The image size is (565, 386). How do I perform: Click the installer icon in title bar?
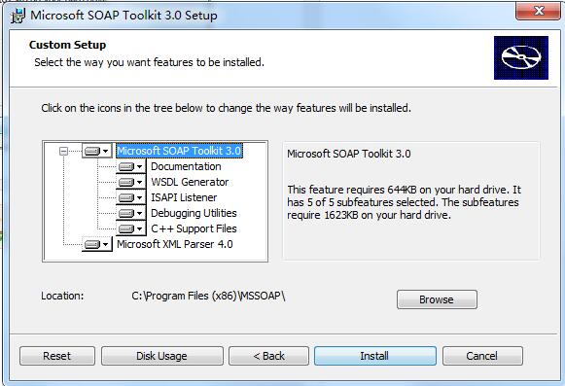pyautogui.click(x=18, y=16)
